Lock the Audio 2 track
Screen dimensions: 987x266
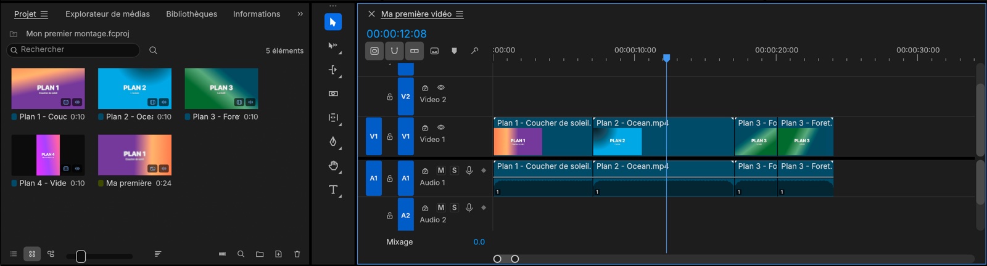point(390,216)
